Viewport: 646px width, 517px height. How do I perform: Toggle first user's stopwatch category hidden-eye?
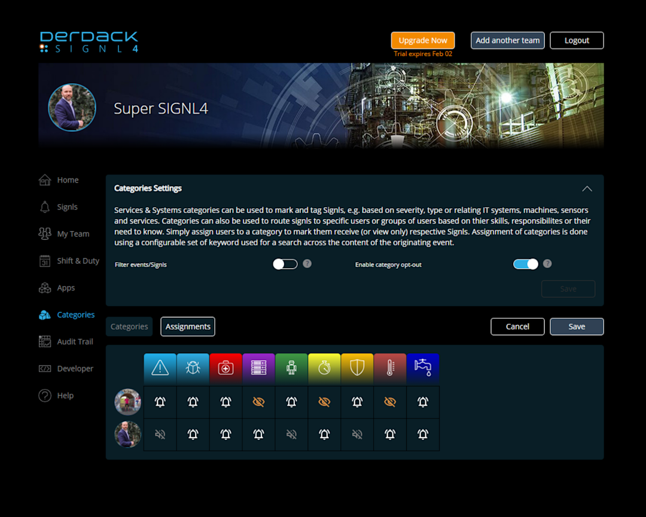tap(324, 402)
